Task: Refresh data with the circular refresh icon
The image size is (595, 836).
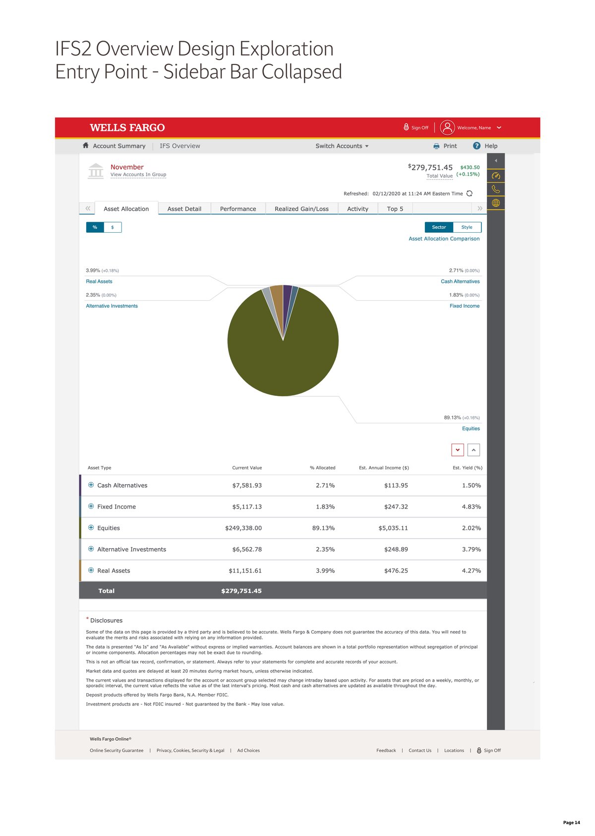Action: tap(470, 193)
